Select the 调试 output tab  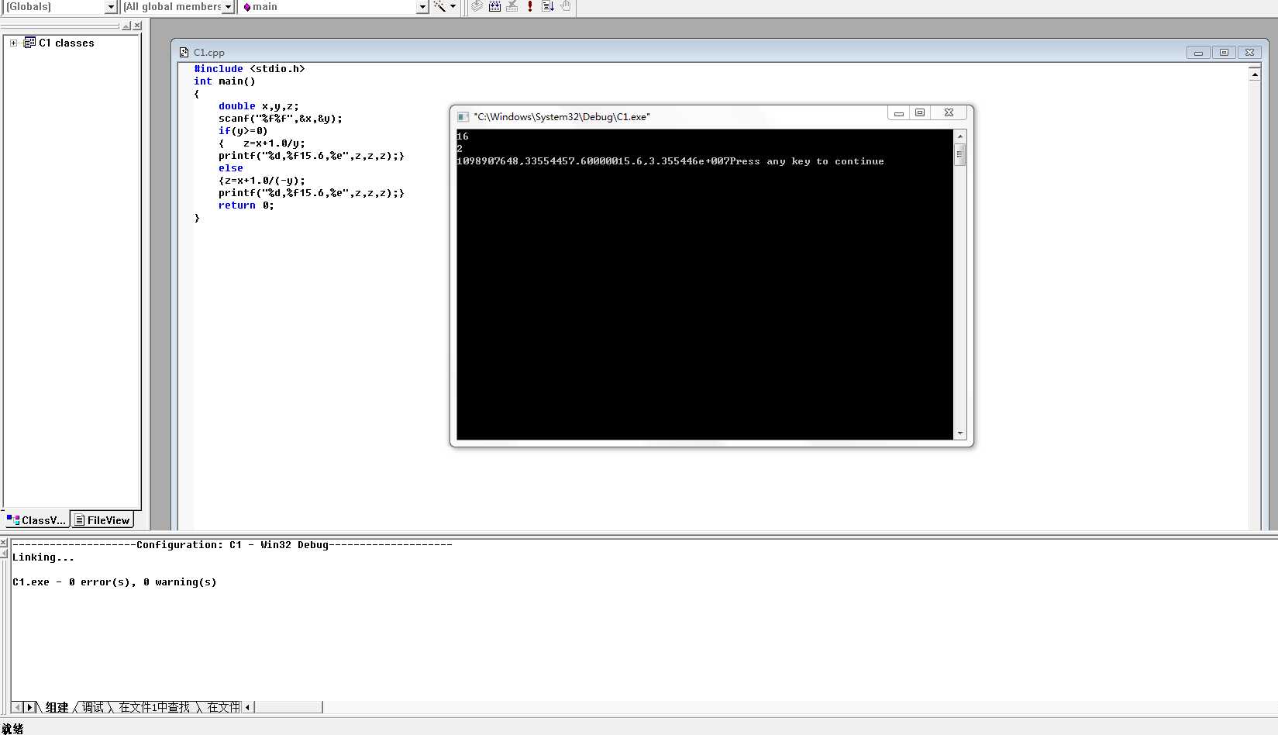[x=93, y=707]
